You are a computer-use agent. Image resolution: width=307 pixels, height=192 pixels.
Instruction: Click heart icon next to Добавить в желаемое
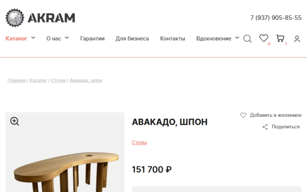click(243, 115)
